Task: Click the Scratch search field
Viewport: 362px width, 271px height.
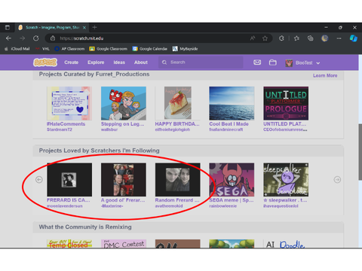Action: coord(201,62)
